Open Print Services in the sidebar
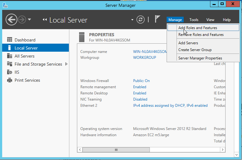 click(27, 80)
